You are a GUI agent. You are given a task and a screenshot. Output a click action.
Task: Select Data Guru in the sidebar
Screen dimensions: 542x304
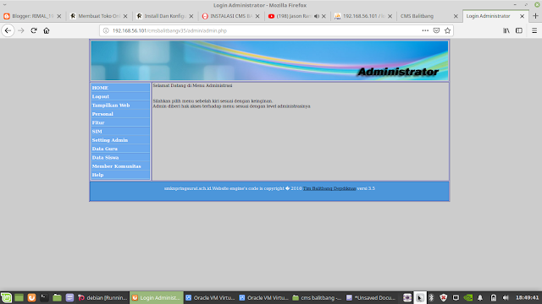pos(105,149)
